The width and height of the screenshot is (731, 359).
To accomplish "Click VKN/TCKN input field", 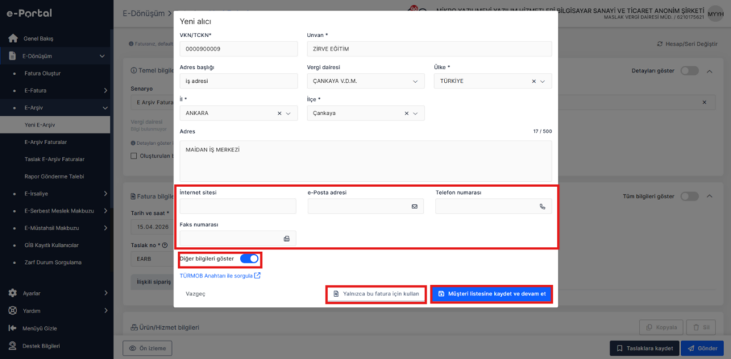I will click(x=238, y=49).
